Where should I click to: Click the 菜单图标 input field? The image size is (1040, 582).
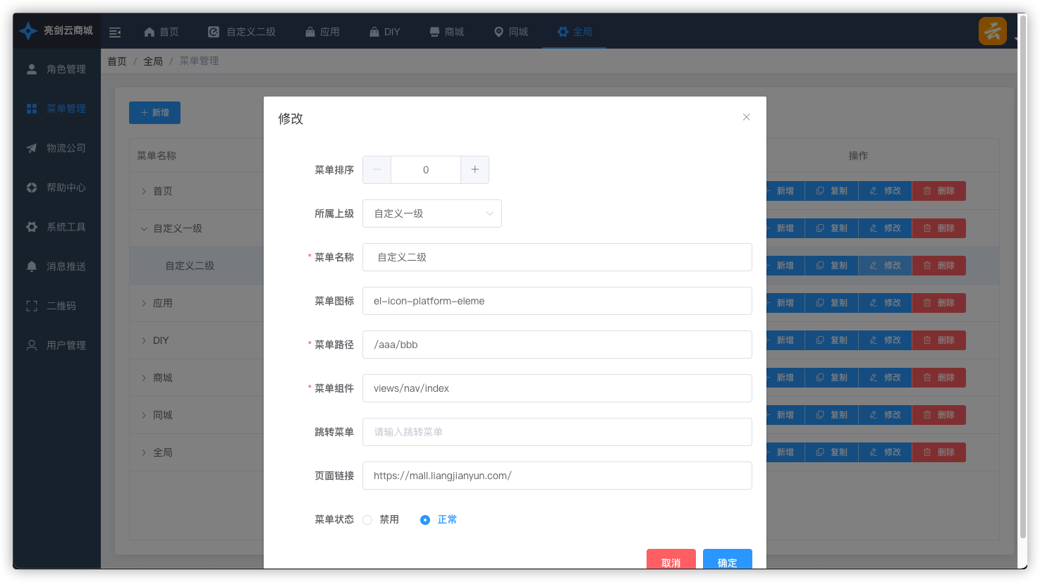tap(557, 301)
